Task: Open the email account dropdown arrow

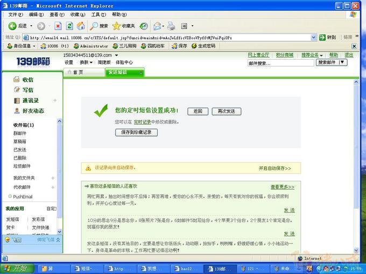Action: point(116,55)
